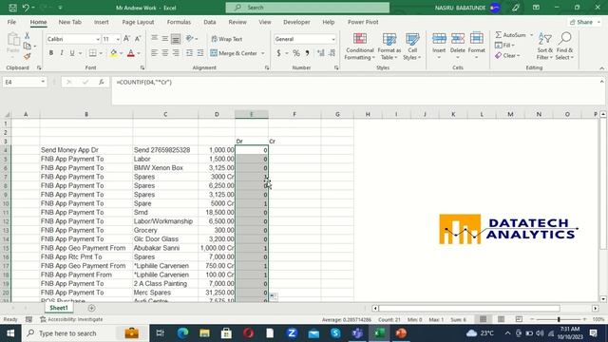Open Cell Styles gallery
Screen dimensions: 608x342
tap(411, 47)
